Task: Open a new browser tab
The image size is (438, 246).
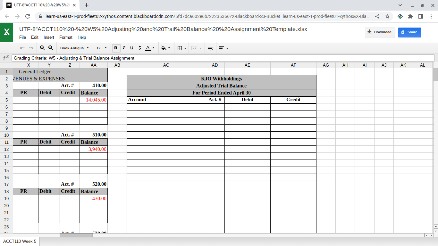Action: [87, 5]
